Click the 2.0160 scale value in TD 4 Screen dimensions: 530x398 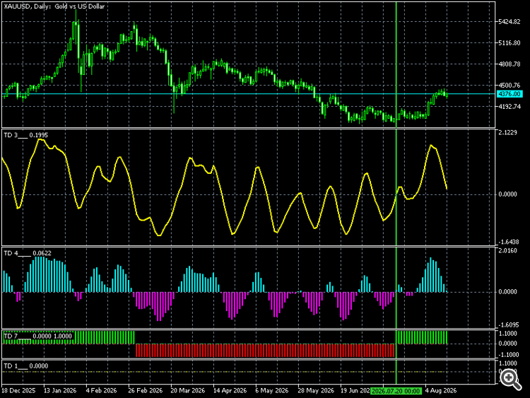click(x=507, y=250)
